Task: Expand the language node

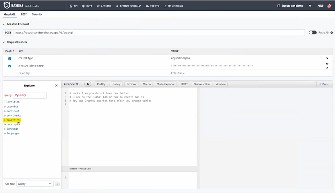Action: [5, 129]
